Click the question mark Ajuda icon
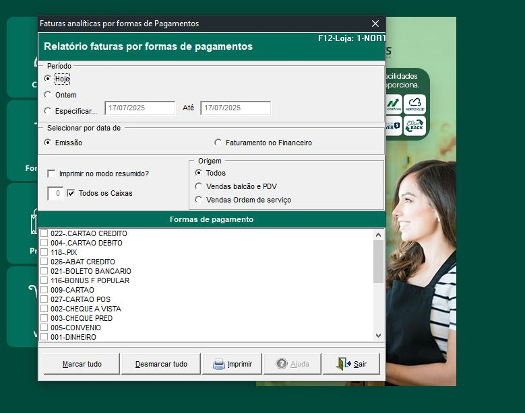Viewport: 525px width, 413px height. point(281,364)
